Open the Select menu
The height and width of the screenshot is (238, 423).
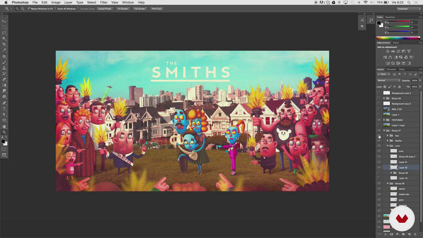(x=91, y=2)
